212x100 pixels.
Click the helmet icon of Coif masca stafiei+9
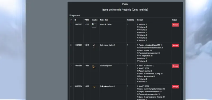point(94,46)
